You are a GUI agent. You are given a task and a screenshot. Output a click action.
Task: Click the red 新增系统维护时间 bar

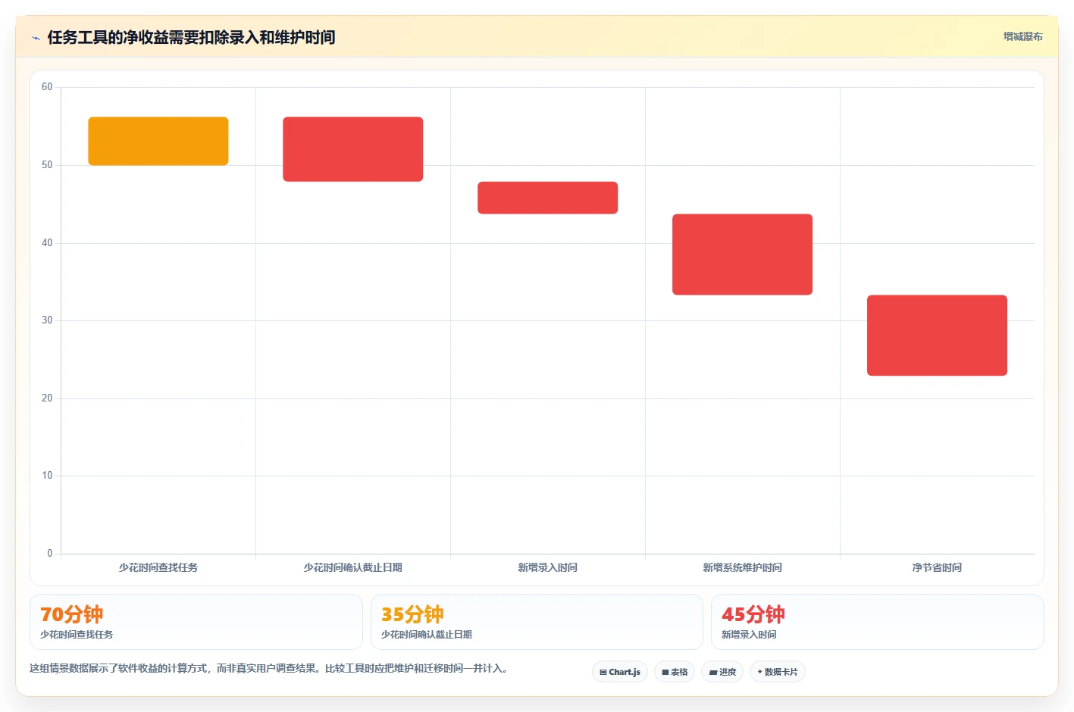pos(743,255)
